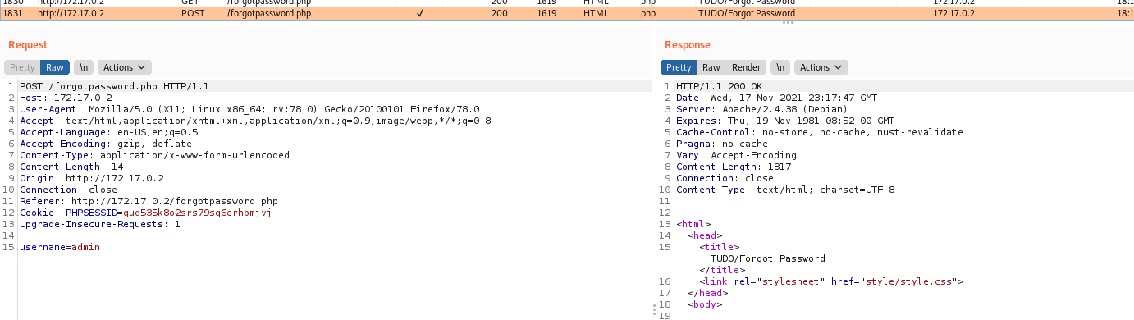Screen dimensions: 1134x320
Task: Open Actions dropdown in Response panel
Action: click(821, 67)
